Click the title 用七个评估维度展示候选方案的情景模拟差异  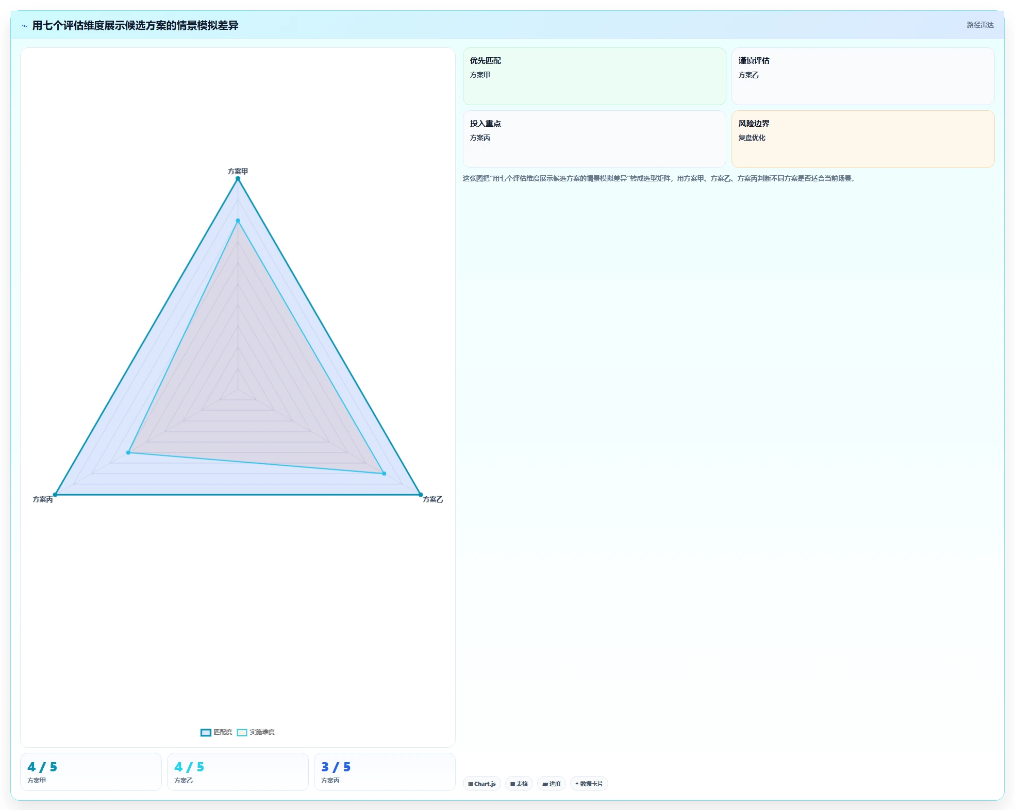point(135,25)
